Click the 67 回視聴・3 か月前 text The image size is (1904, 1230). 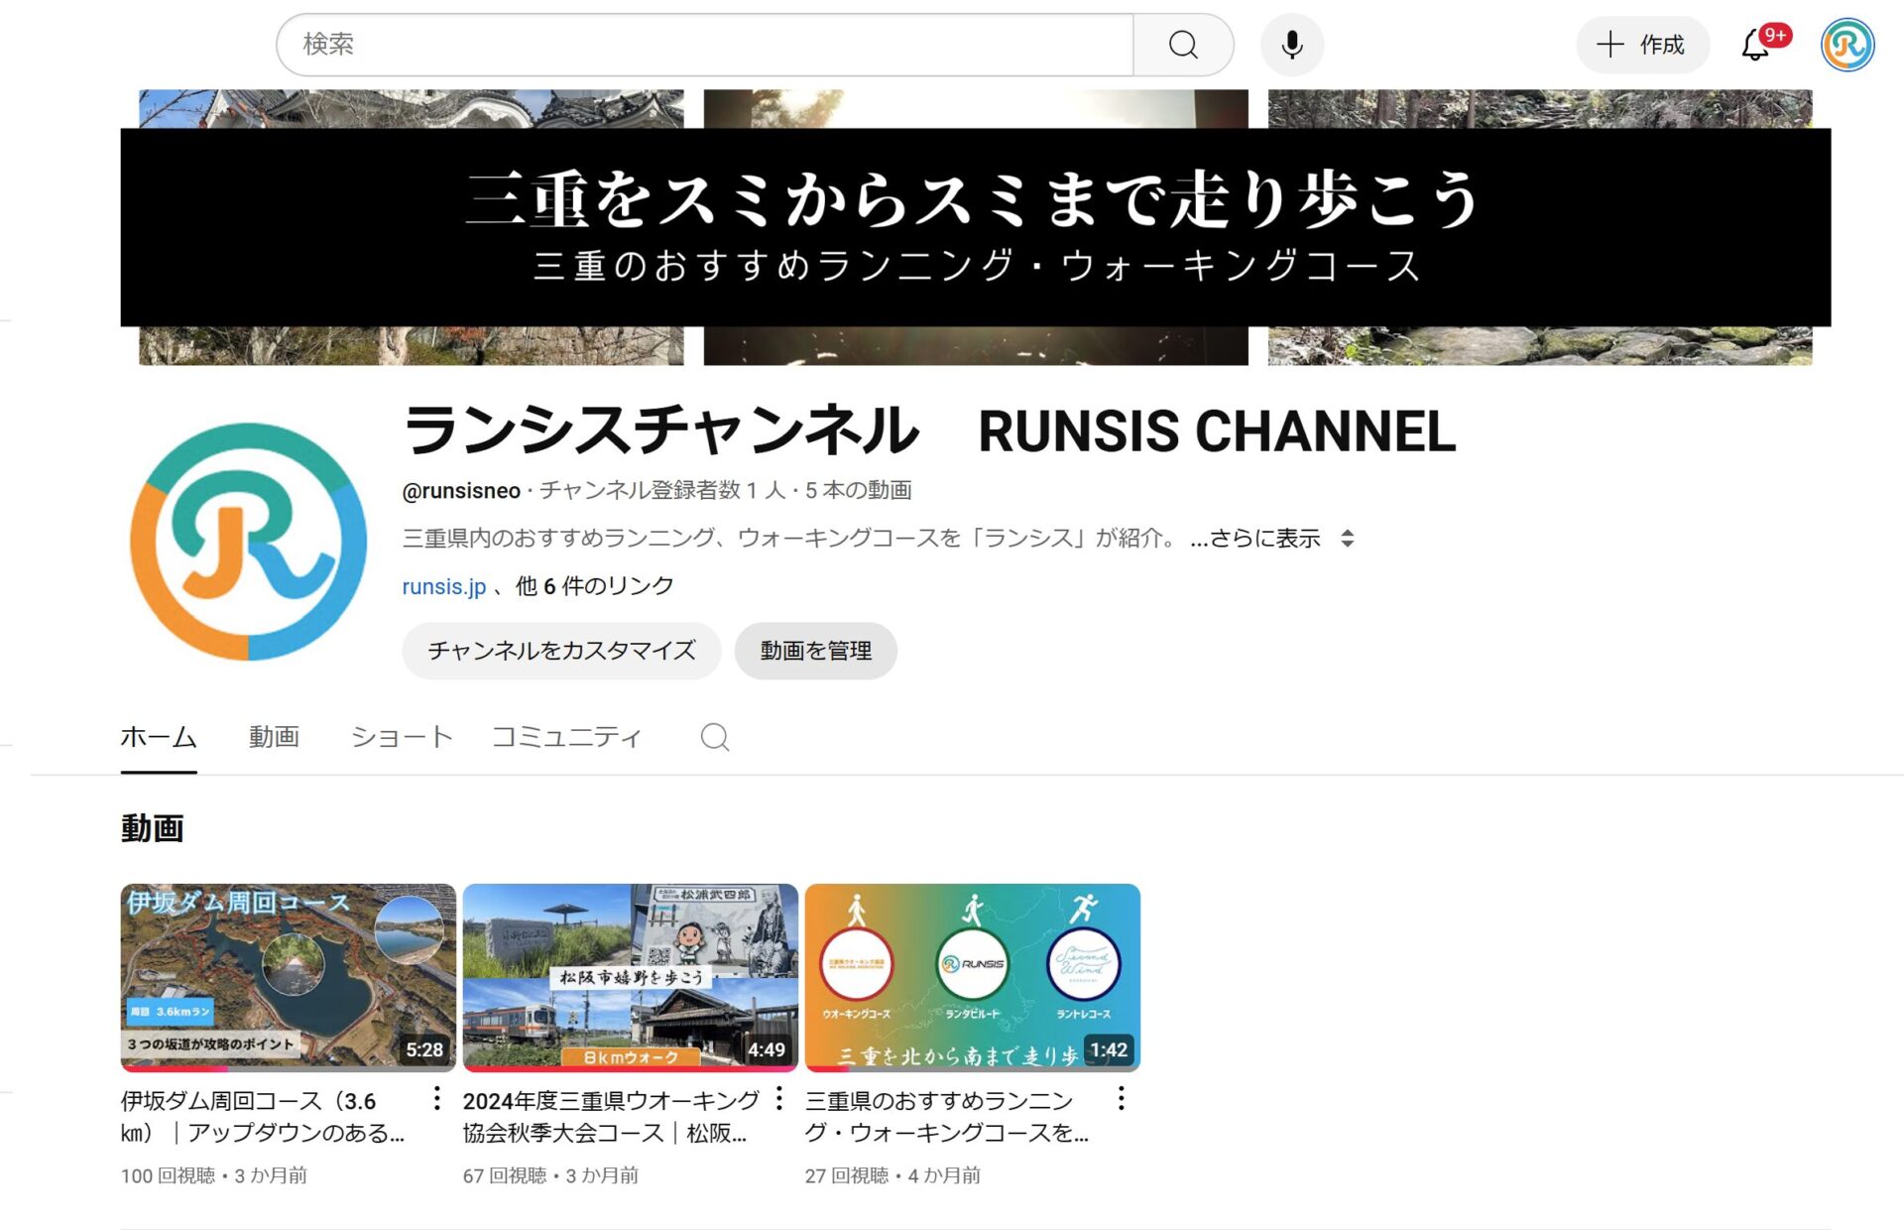[x=550, y=1175]
